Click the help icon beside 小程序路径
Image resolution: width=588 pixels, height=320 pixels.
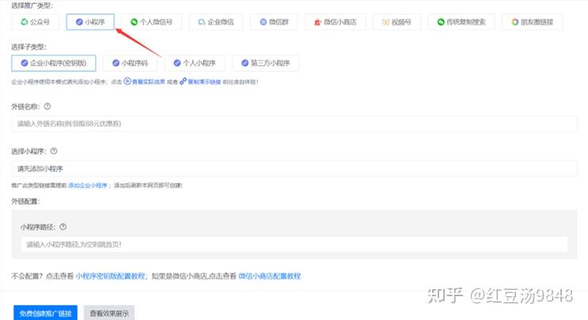pos(63,227)
